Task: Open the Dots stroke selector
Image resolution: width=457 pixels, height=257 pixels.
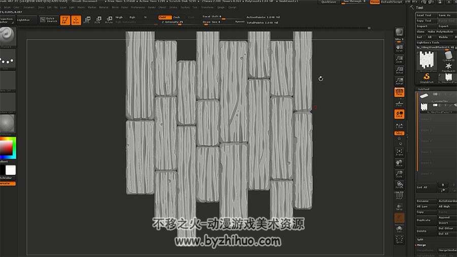Action: (x=8, y=59)
